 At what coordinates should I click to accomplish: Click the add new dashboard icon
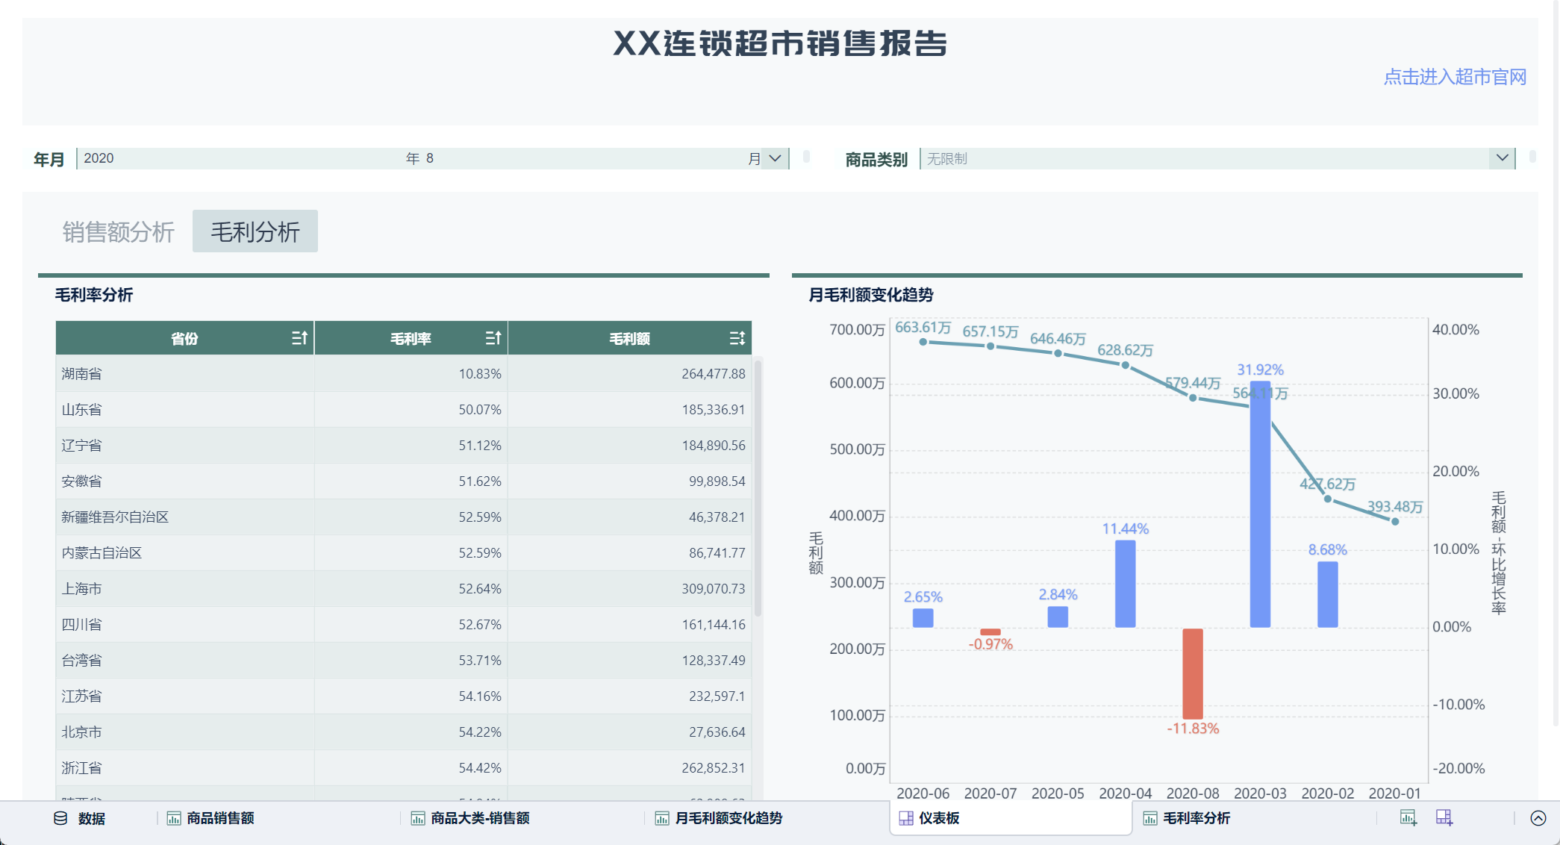(1444, 818)
